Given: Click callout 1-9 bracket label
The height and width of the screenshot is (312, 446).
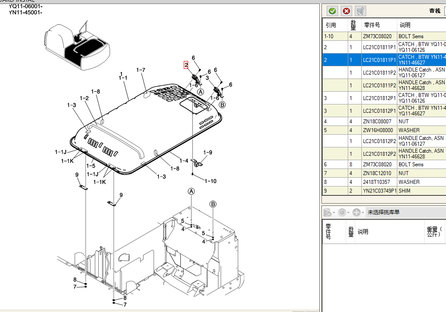Looking at the screenshot, I should pos(207,152).
